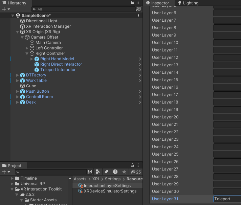Click the favorites star icon
This screenshot has width=241, height=205.
point(124,172)
